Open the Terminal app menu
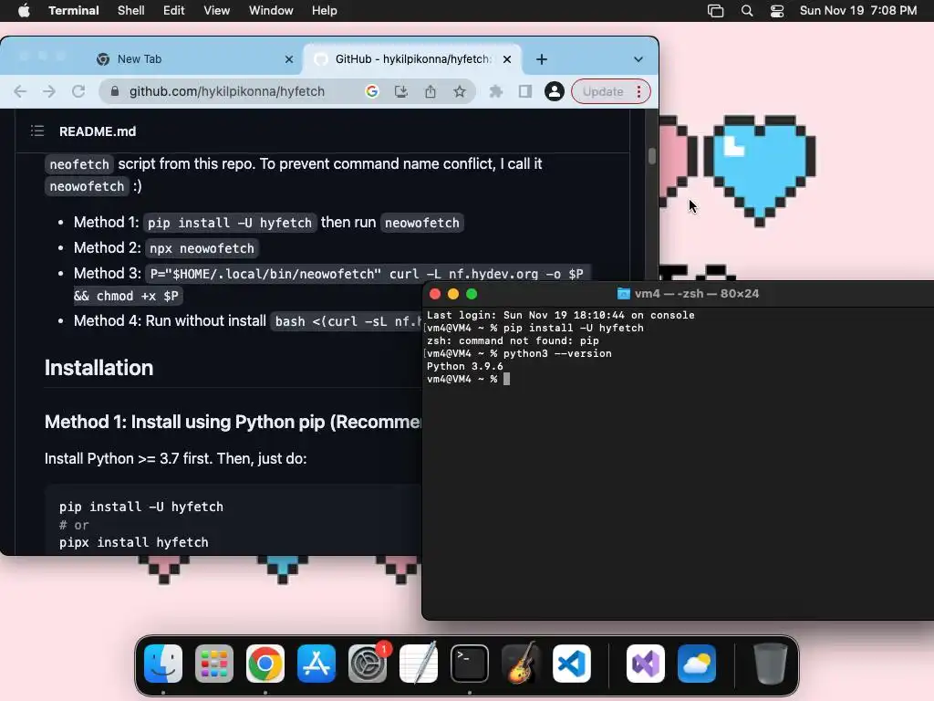The image size is (934, 701). 74,11
